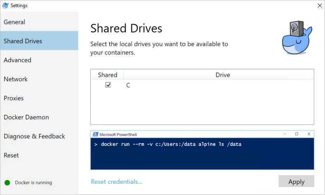325x195 pixels.
Task: Open Diagnose & Feedback section
Action: coord(39,136)
